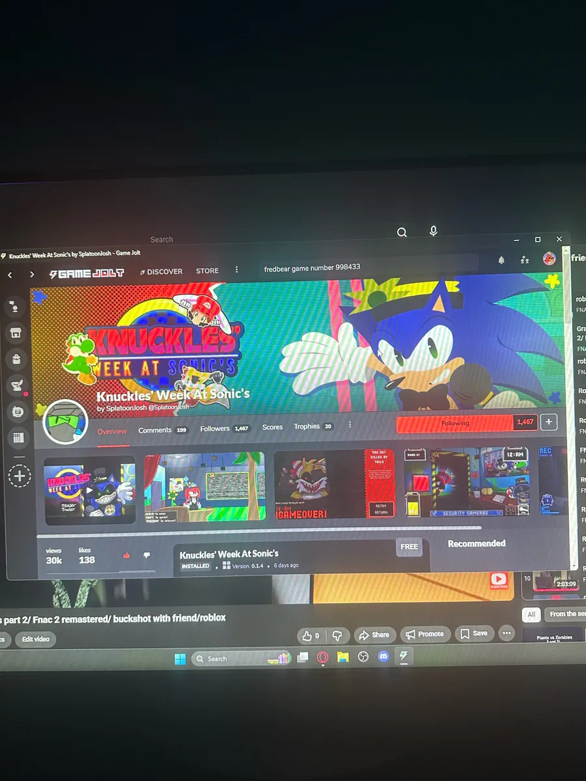Open the STORE menu item

click(x=208, y=271)
